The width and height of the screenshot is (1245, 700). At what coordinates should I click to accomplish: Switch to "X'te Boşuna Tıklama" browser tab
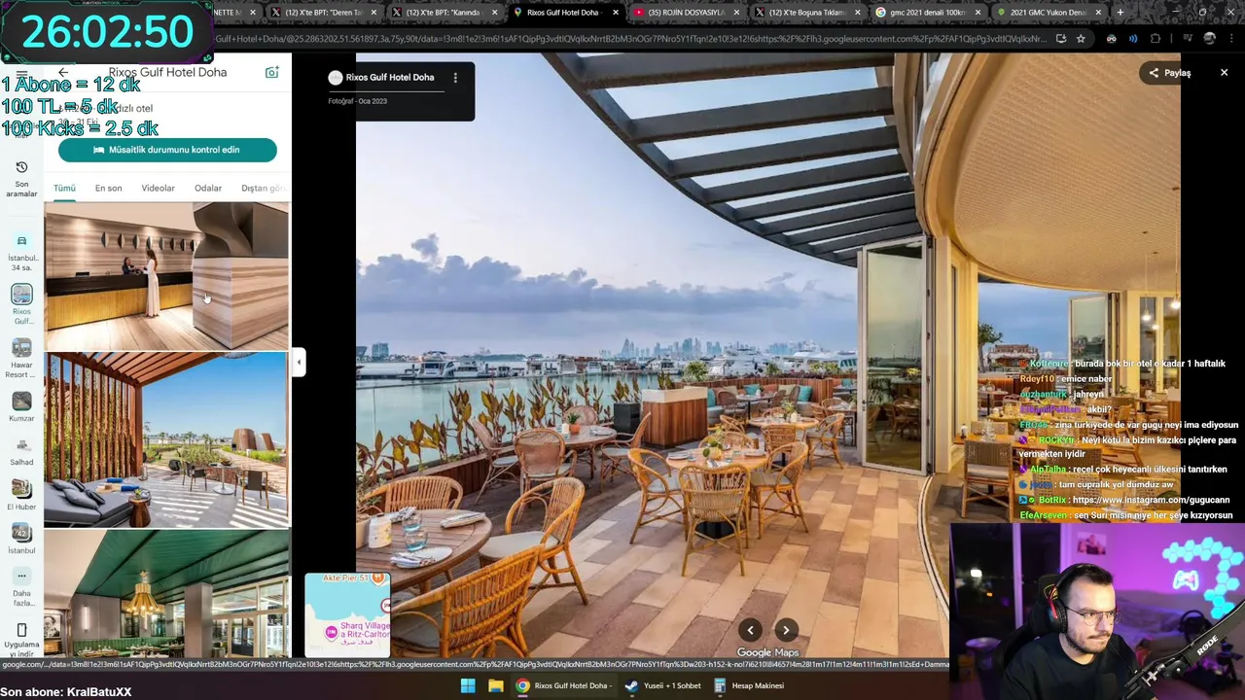[x=807, y=13]
